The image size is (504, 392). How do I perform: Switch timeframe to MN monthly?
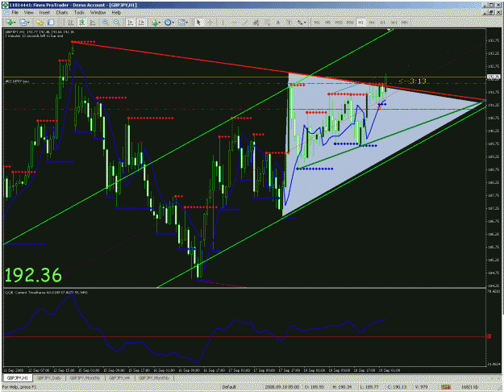click(x=405, y=23)
